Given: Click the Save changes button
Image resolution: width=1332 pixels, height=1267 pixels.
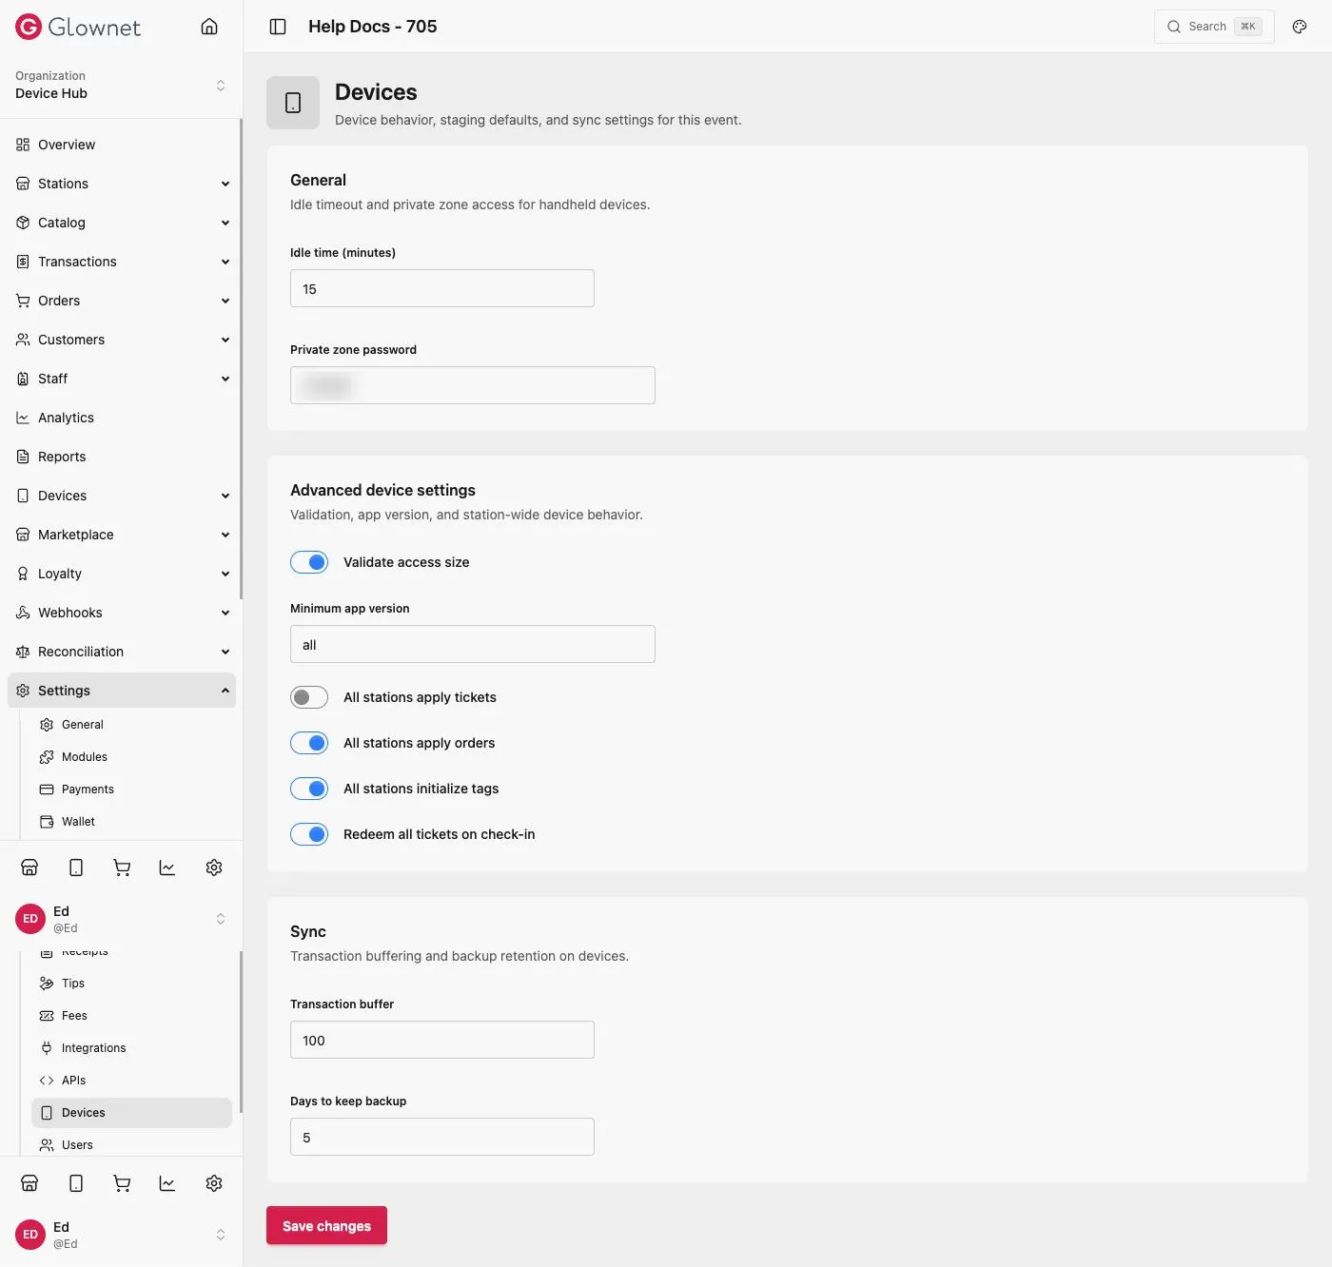Looking at the screenshot, I should [326, 1225].
